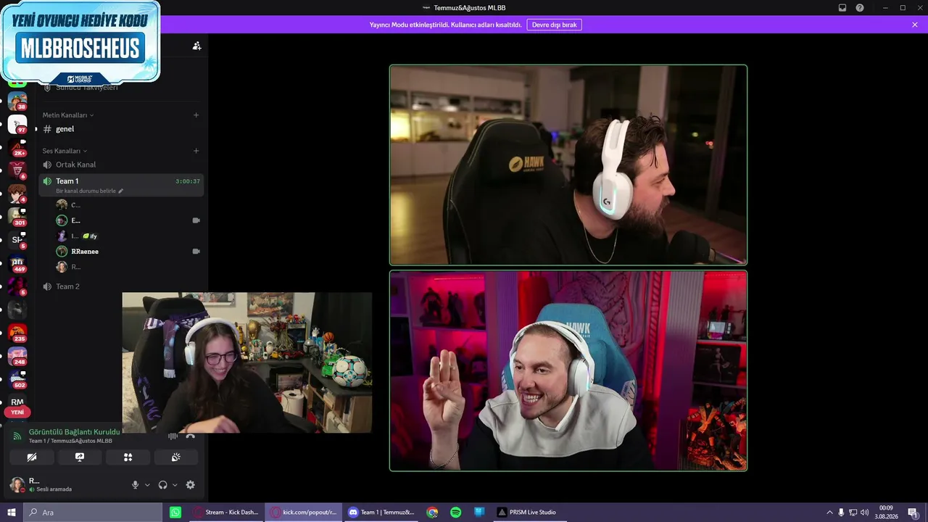The image size is (928, 522).
Task: Collapse the Ses Kanalları category
Action: pos(65,151)
